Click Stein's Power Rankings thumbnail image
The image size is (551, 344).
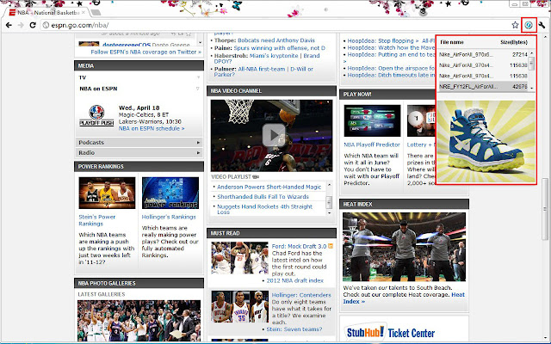click(x=107, y=193)
